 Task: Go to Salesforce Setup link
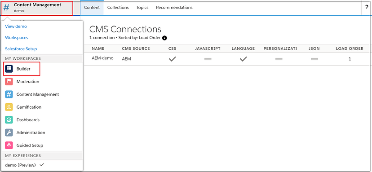pos(21,49)
